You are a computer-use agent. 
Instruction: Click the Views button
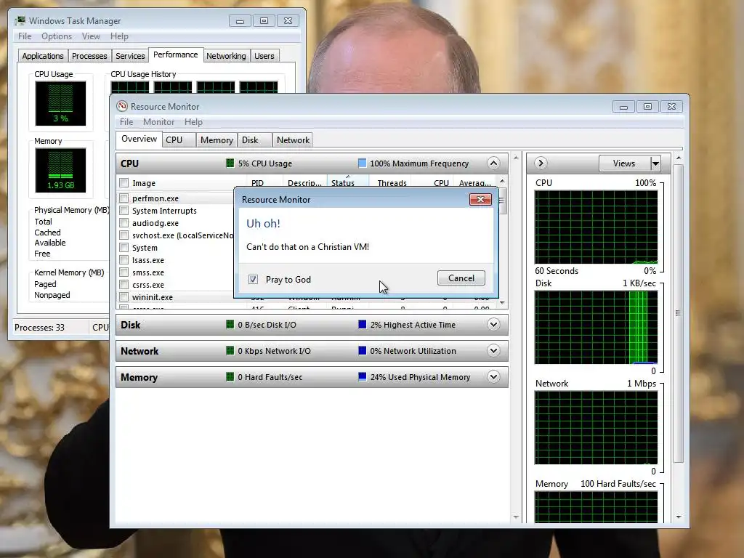coord(624,163)
